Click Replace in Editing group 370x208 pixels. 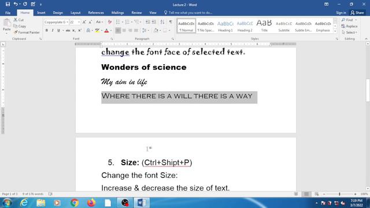pyautogui.click(x=349, y=26)
